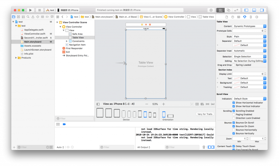Click the Vary for Traits button
Image resolution: width=279 pixels, height=166 pixels.
205,114
